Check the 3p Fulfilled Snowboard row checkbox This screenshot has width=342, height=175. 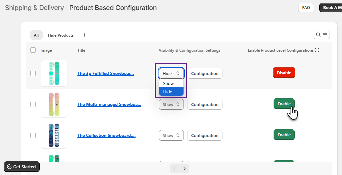(33, 73)
